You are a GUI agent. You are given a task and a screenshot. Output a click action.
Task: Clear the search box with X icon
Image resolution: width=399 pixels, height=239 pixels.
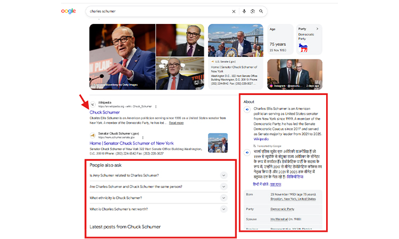click(234, 12)
